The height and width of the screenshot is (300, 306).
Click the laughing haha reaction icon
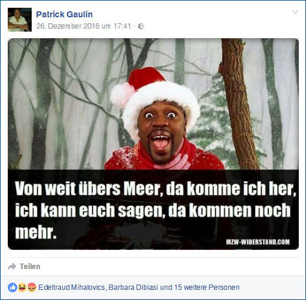(x=22, y=287)
